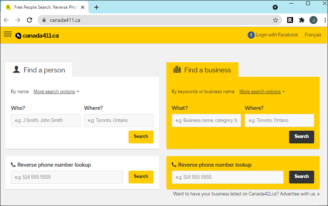This screenshot has width=328, height=206.
Task: Click the address bar showing canada411.ca
Action: coord(159,20)
